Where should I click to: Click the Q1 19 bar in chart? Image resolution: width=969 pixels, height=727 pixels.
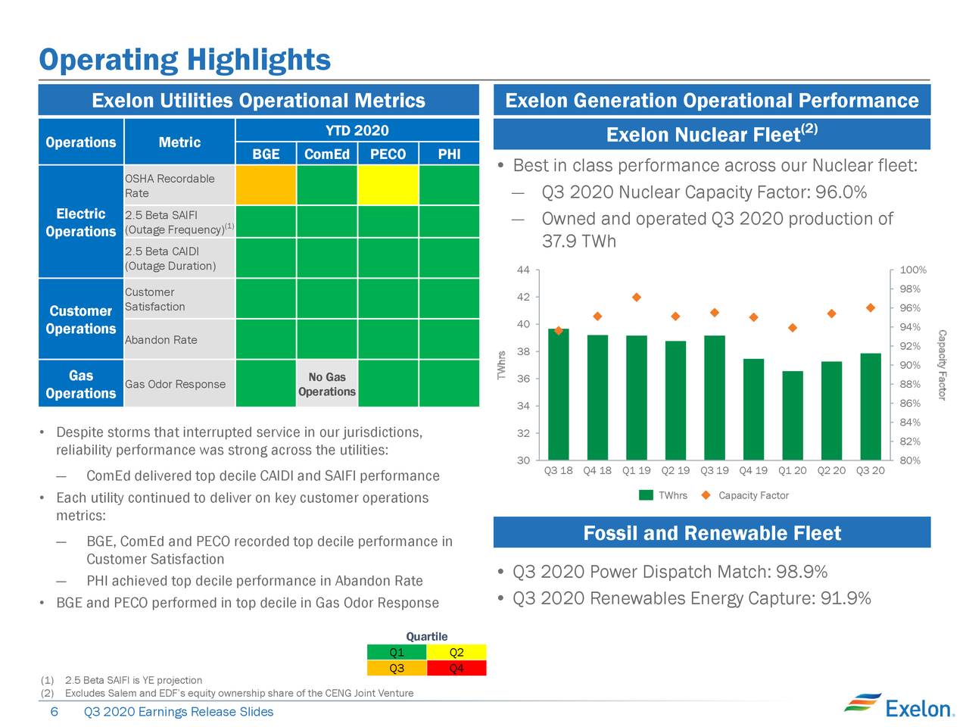click(637, 398)
